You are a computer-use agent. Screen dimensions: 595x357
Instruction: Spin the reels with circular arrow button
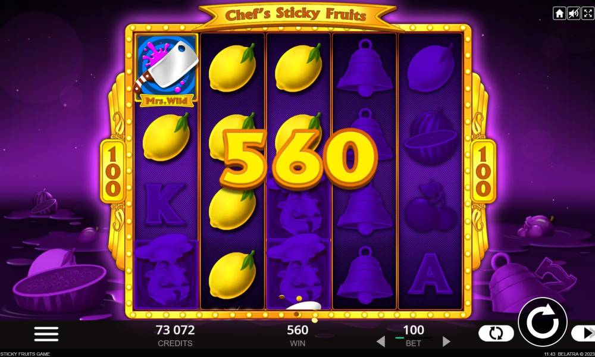(542, 322)
